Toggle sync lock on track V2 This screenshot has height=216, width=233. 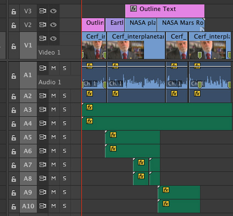(43, 25)
